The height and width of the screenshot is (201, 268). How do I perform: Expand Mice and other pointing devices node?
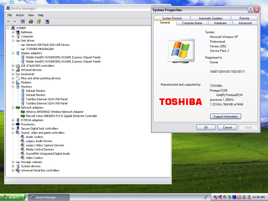tap(13, 78)
